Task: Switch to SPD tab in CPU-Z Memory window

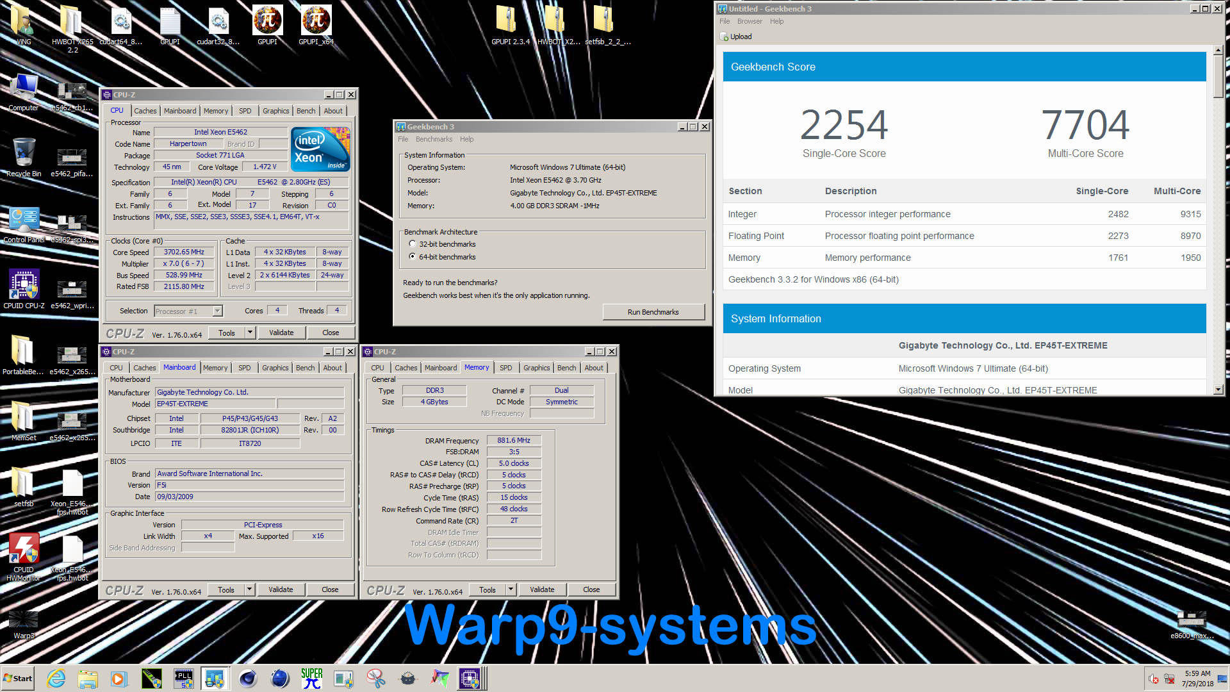Action: coord(506,368)
